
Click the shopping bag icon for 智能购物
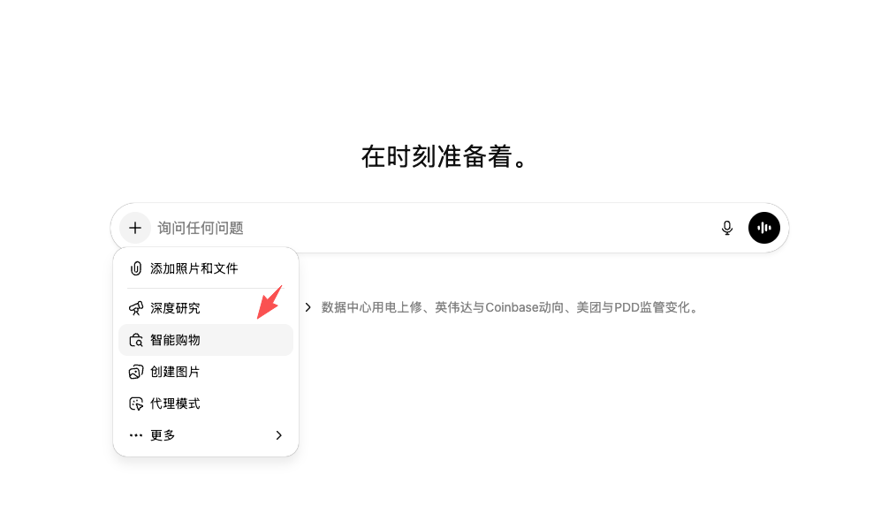[135, 340]
